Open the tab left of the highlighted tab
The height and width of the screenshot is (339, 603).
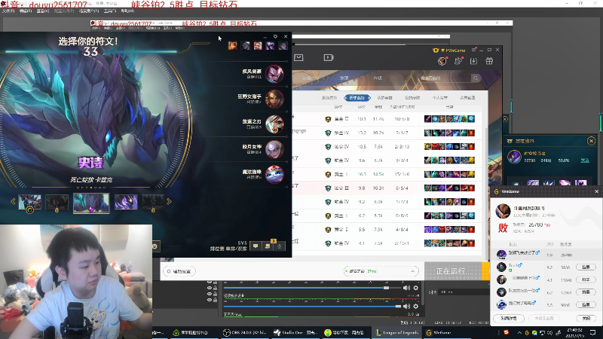pyautogui.click(x=329, y=98)
